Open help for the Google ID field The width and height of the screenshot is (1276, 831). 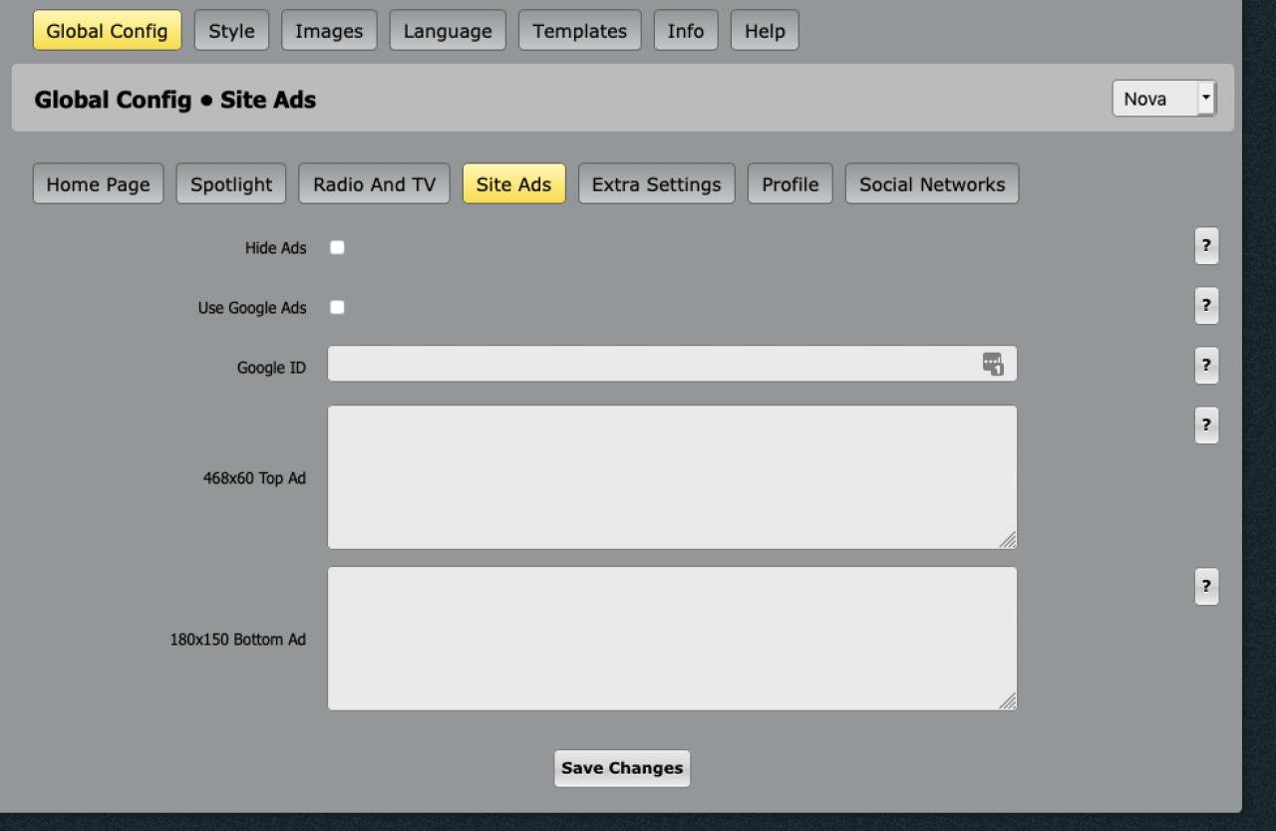[x=1206, y=366]
